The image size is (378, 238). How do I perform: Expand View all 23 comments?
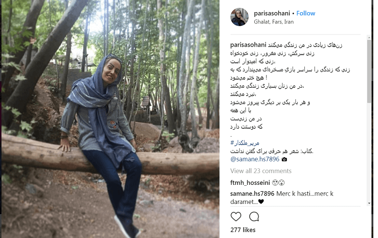coord(261,171)
